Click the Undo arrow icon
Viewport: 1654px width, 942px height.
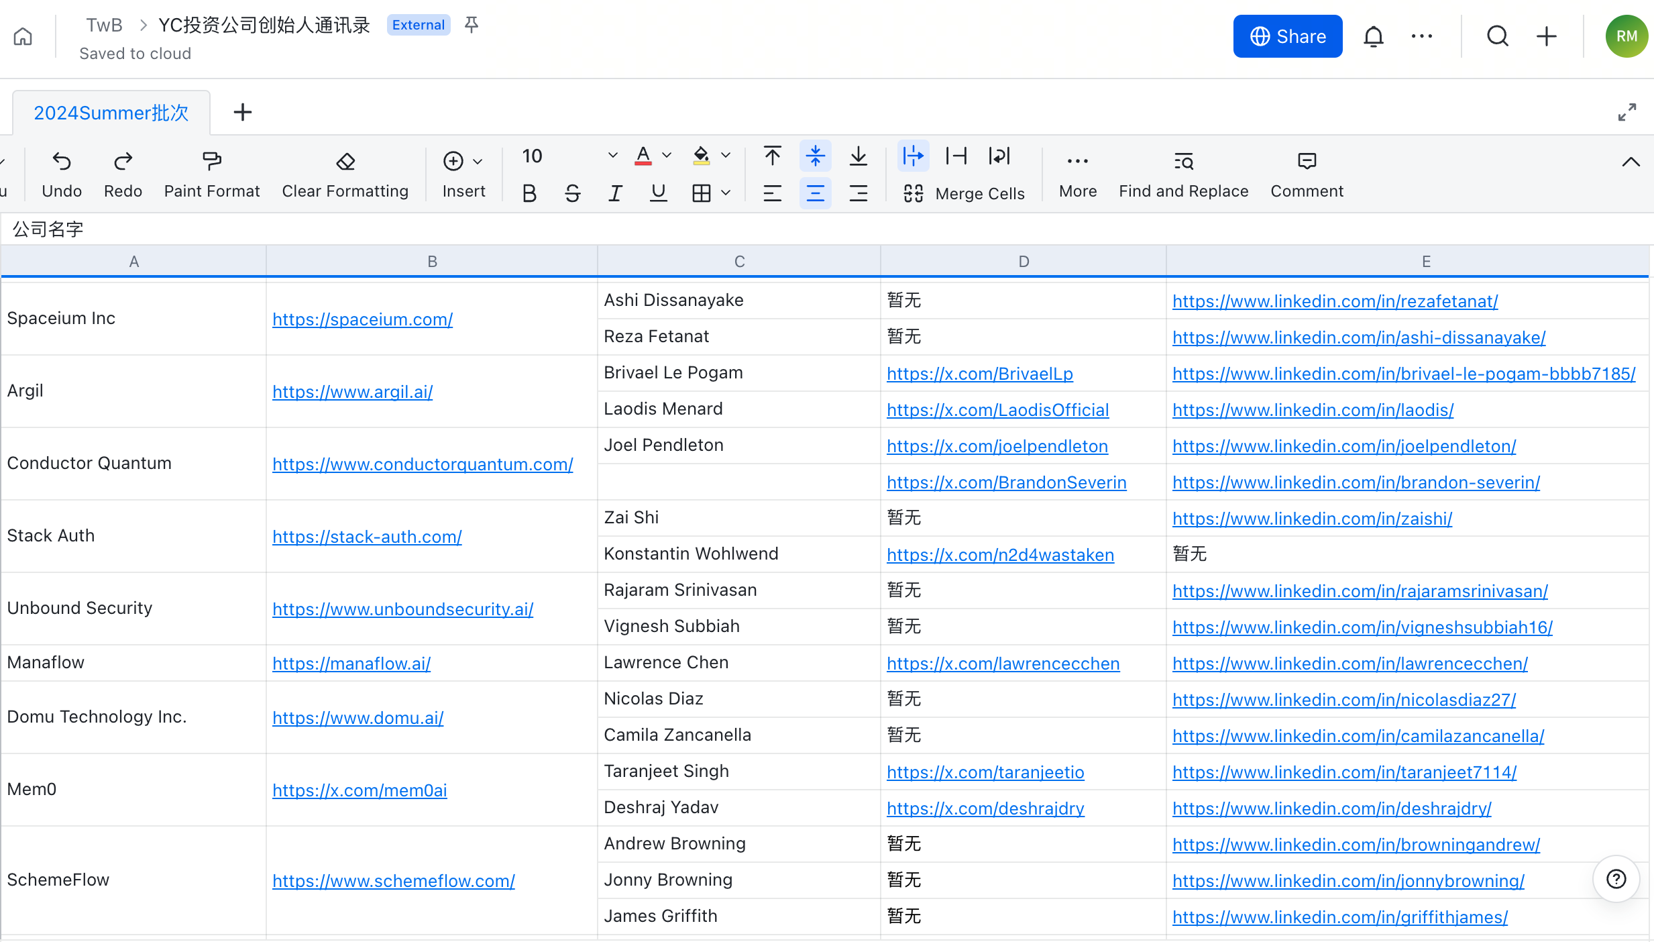[x=62, y=161]
